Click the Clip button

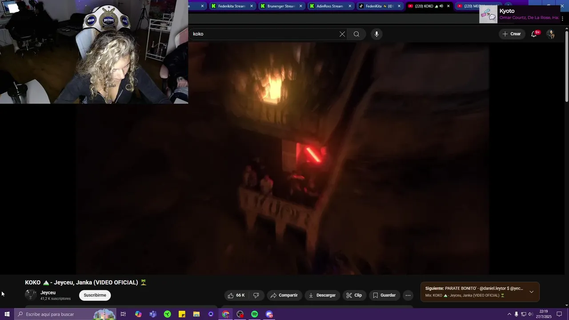coord(354,295)
